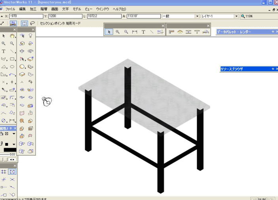Click the X coordinate field showing -970
278x200 pixels.
tap(26, 16)
